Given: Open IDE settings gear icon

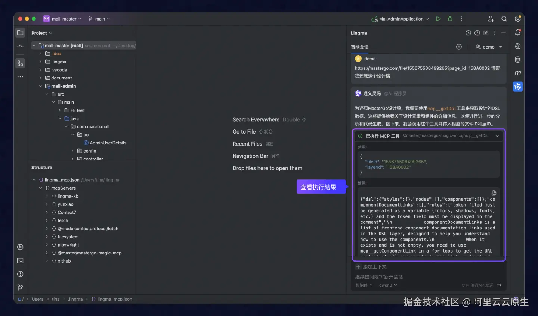Looking at the screenshot, I should click(x=517, y=19).
